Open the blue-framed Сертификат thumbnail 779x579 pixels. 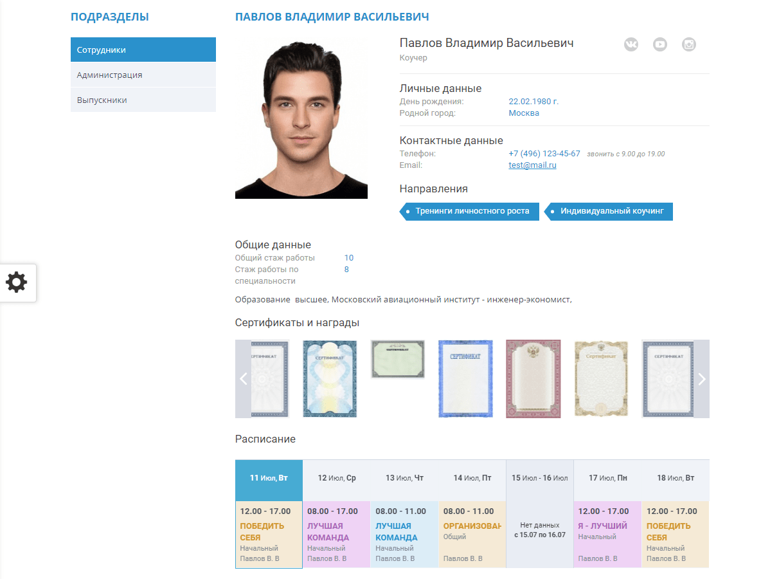pyautogui.click(x=465, y=379)
